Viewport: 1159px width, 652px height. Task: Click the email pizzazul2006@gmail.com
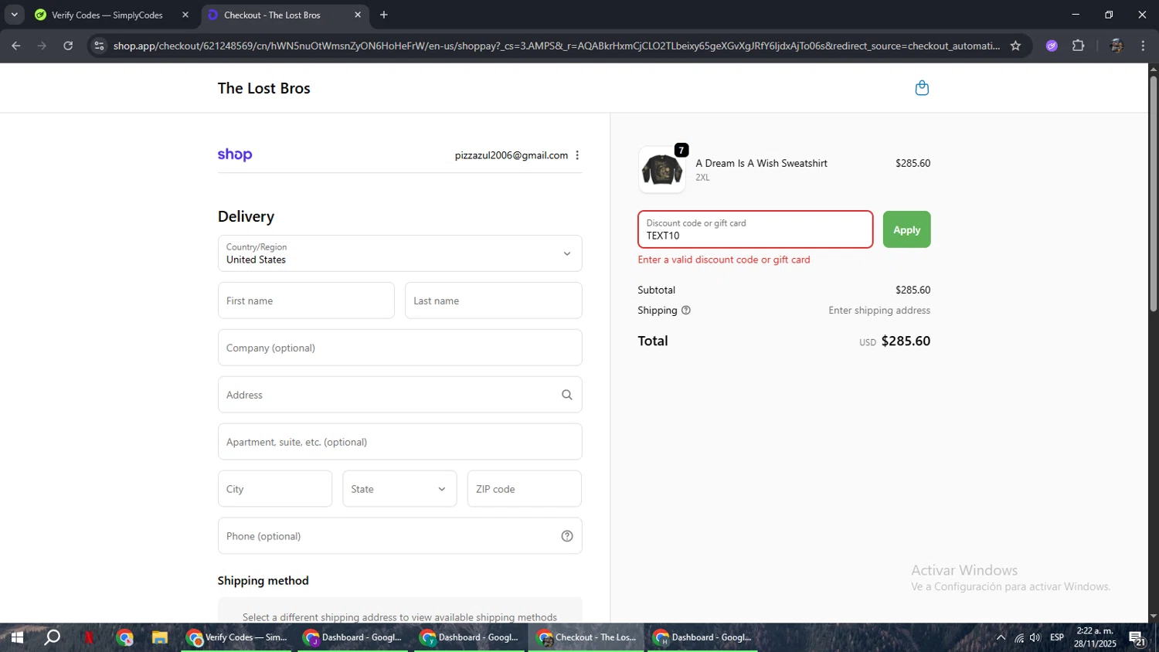point(512,155)
